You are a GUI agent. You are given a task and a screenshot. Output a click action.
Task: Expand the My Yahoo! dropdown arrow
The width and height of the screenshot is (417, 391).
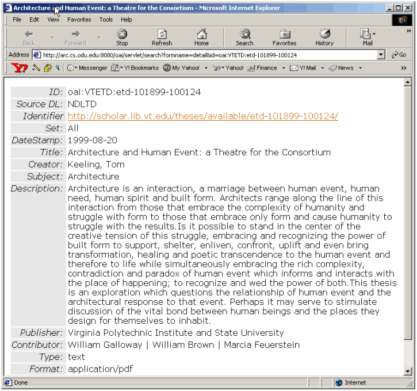[x=206, y=68]
